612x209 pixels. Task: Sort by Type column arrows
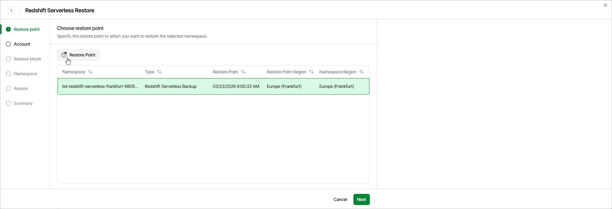tap(159, 72)
